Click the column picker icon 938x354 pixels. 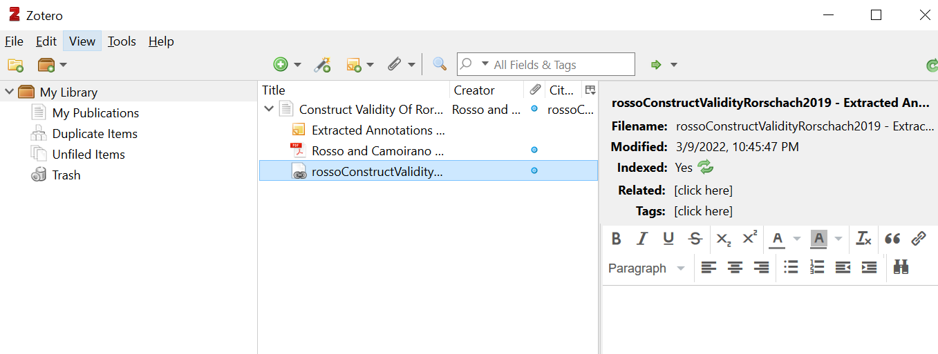tap(590, 90)
